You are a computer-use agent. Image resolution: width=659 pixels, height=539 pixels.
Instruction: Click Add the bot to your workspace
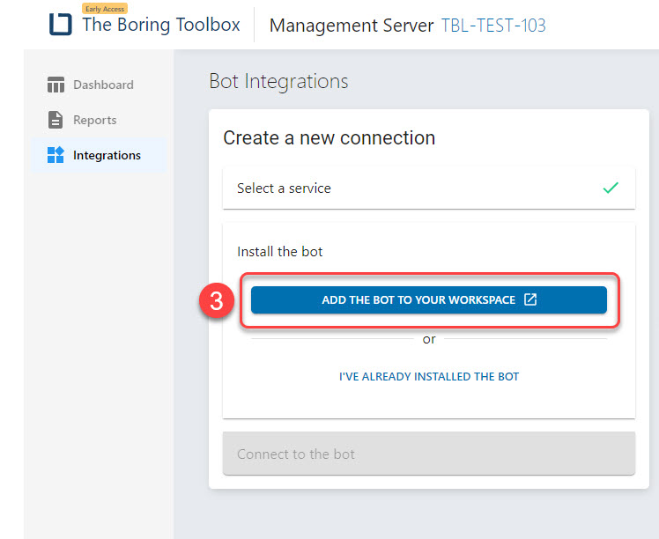[x=429, y=300]
